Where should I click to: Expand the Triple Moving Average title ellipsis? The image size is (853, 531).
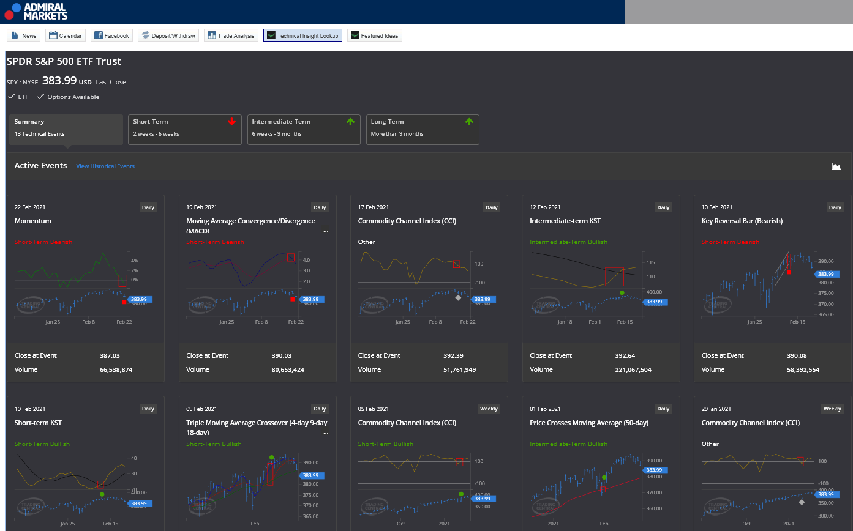pos(326,433)
